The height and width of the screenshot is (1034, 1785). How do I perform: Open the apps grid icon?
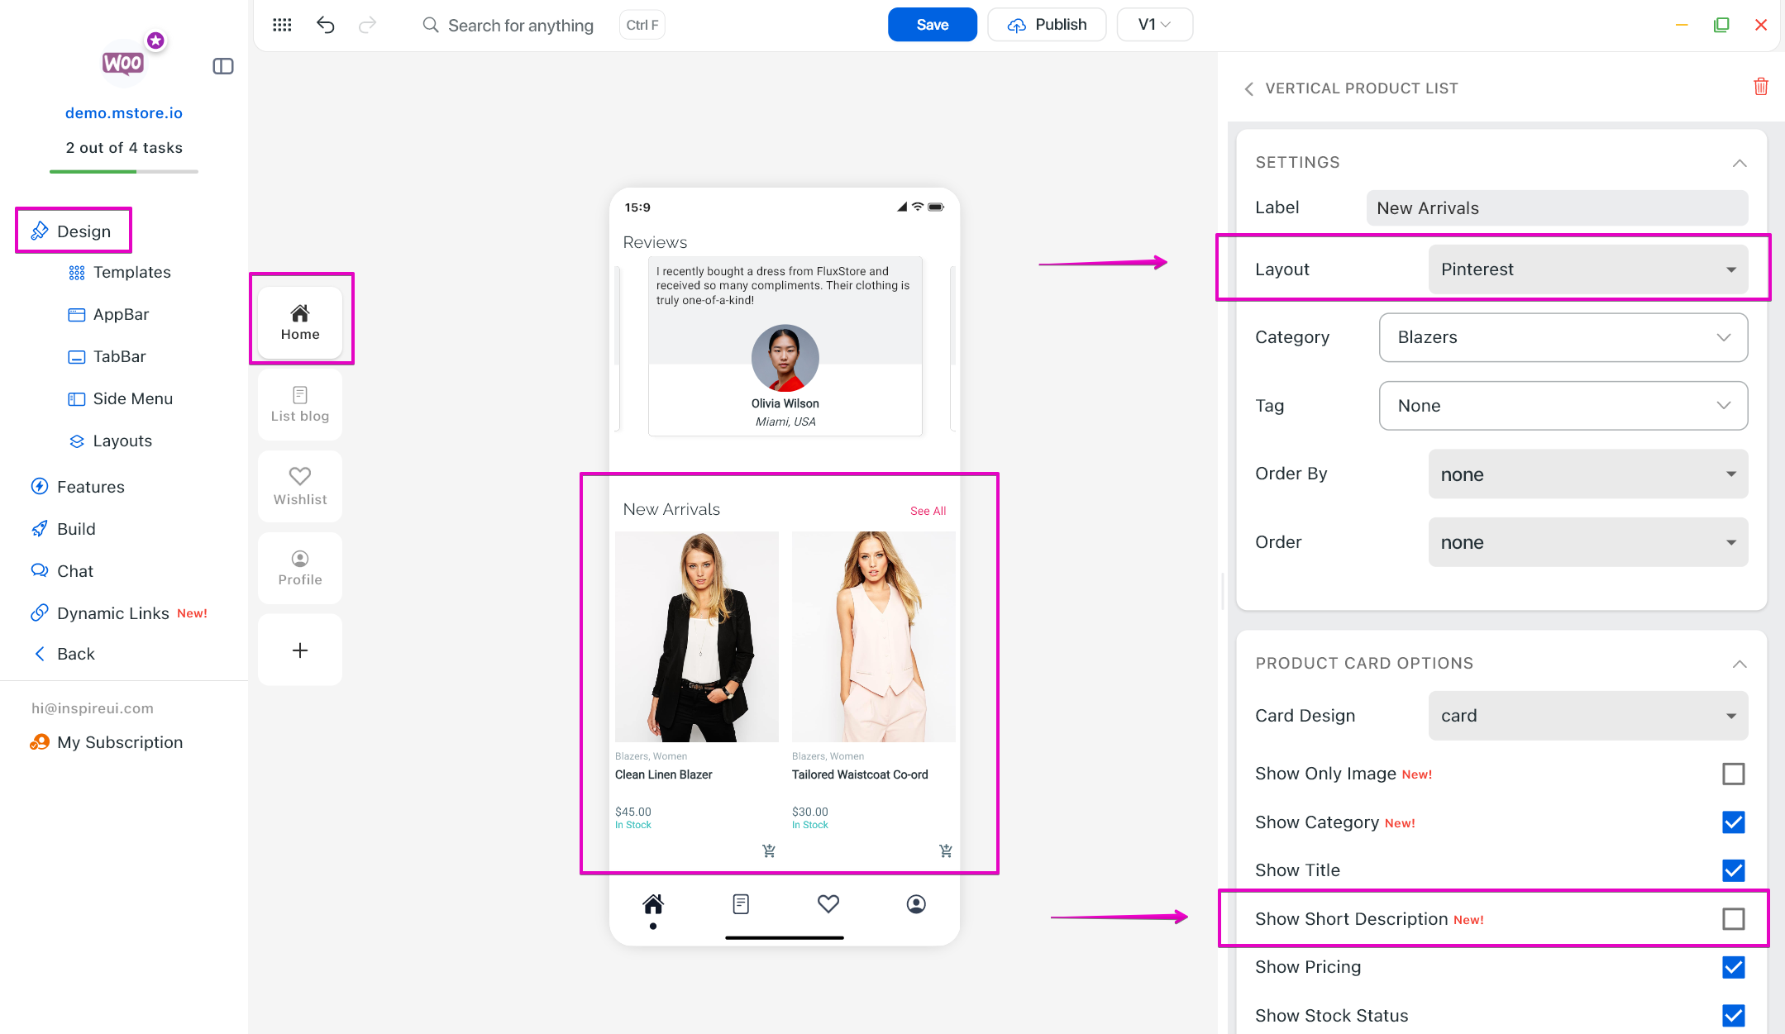(282, 25)
